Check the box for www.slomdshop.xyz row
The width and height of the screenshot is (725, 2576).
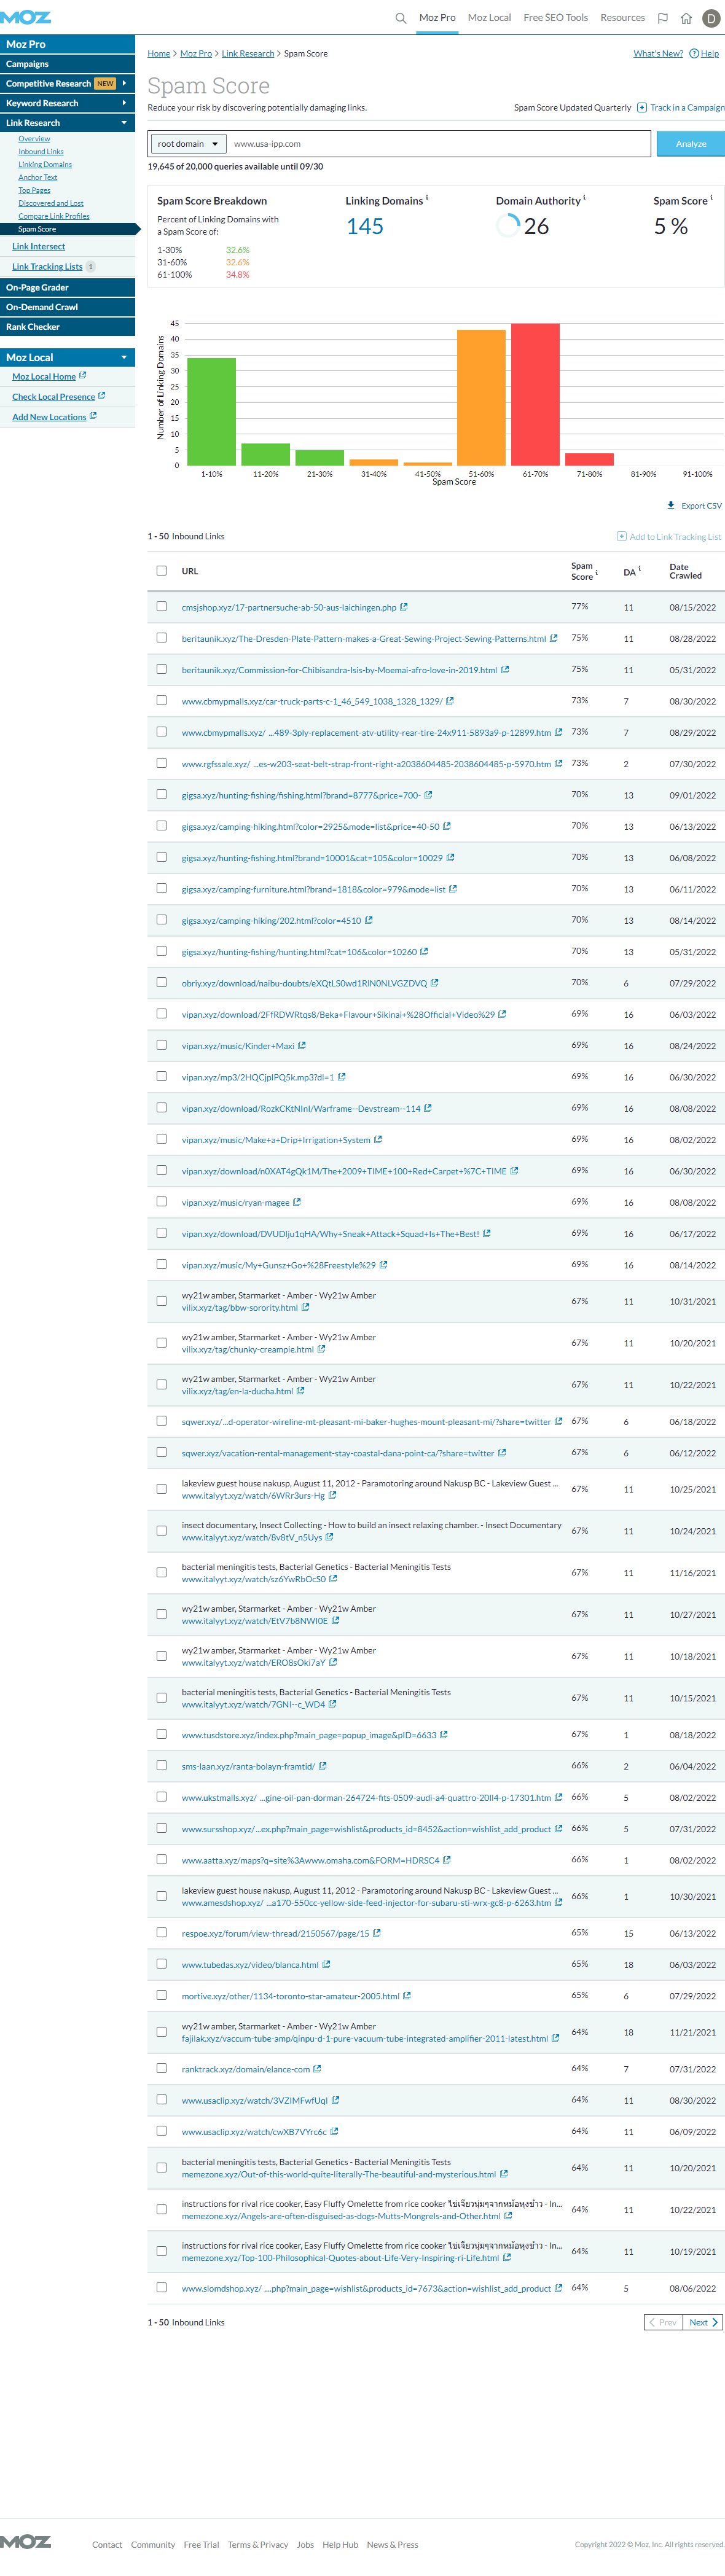point(161,2287)
